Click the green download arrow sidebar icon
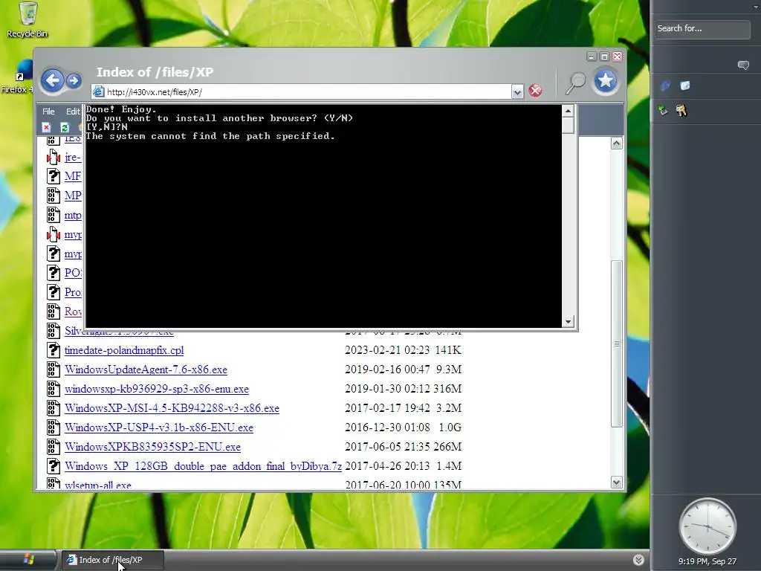The width and height of the screenshot is (761, 571). [663, 111]
